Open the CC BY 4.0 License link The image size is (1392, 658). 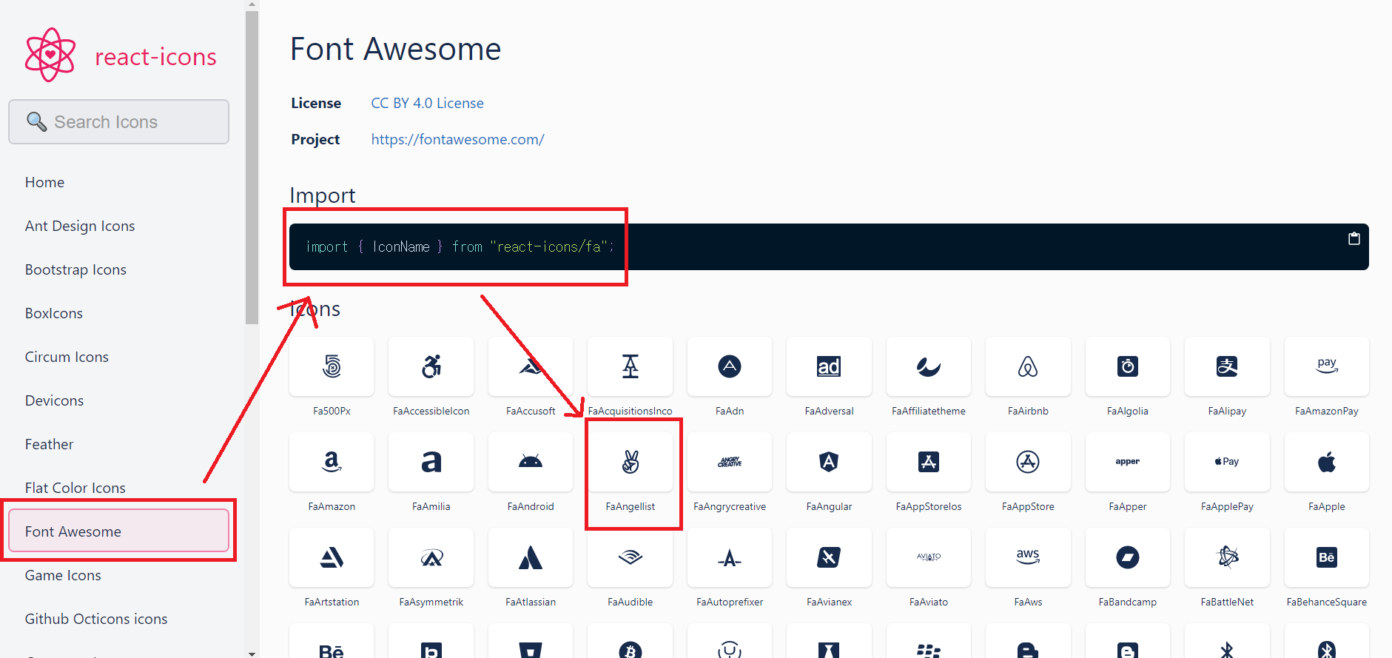pos(427,103)
